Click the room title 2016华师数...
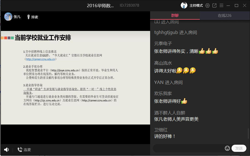Image resolution: width=250 pixels, height=156 pixels. coord(100,6)
